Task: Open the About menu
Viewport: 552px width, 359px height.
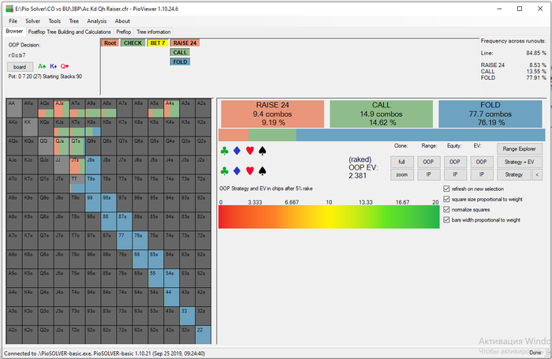Action: point(122,21)
